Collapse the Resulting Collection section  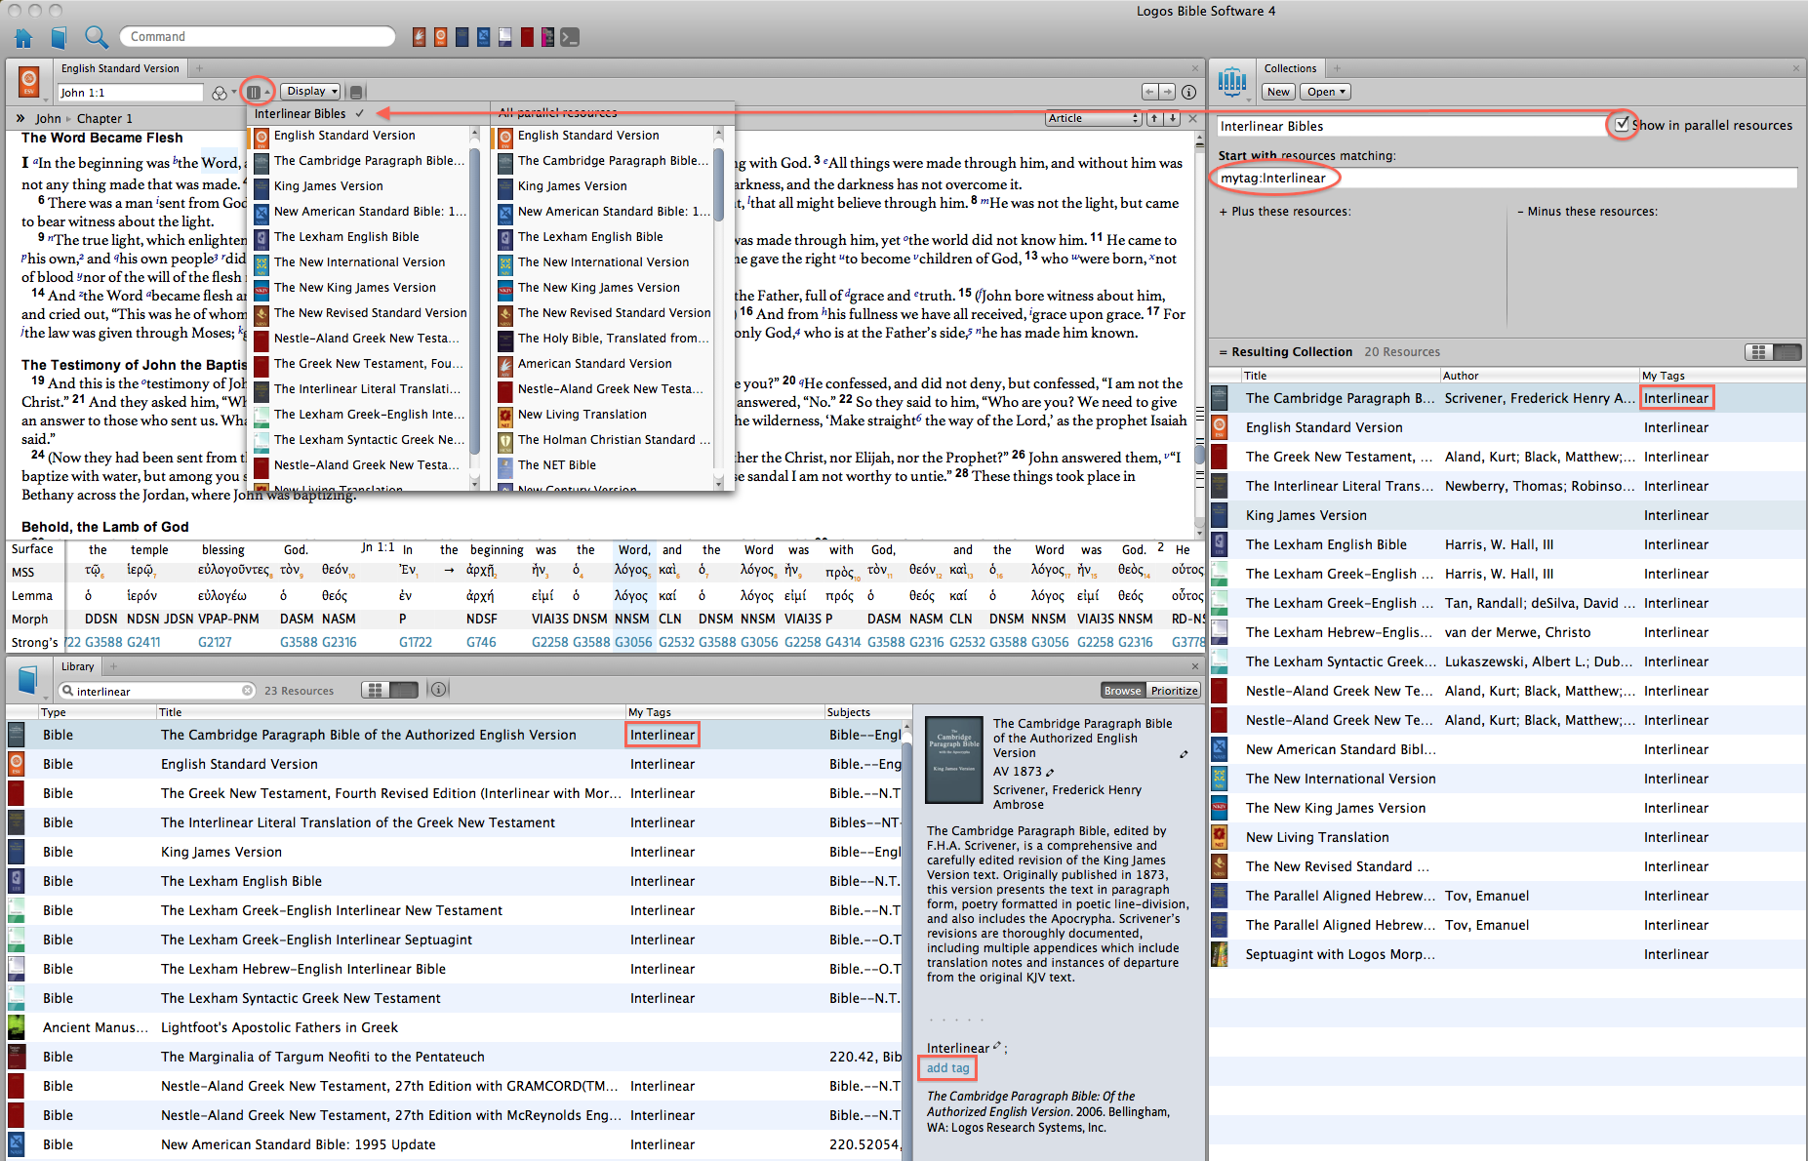[x=1223, y=352]
